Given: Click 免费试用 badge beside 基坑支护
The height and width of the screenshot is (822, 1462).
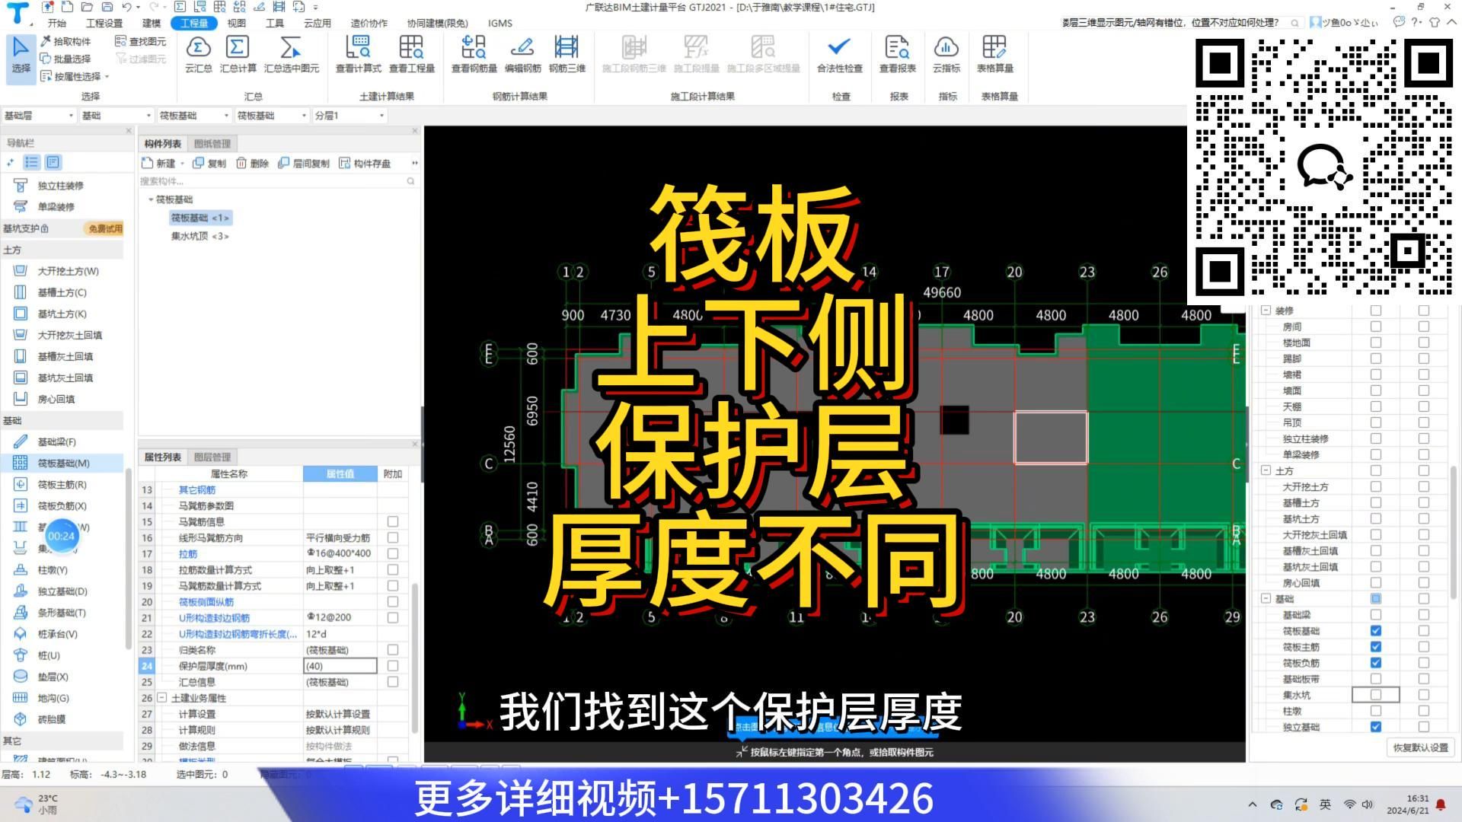Looking at the screenshot, I should [x=105, y=228].
